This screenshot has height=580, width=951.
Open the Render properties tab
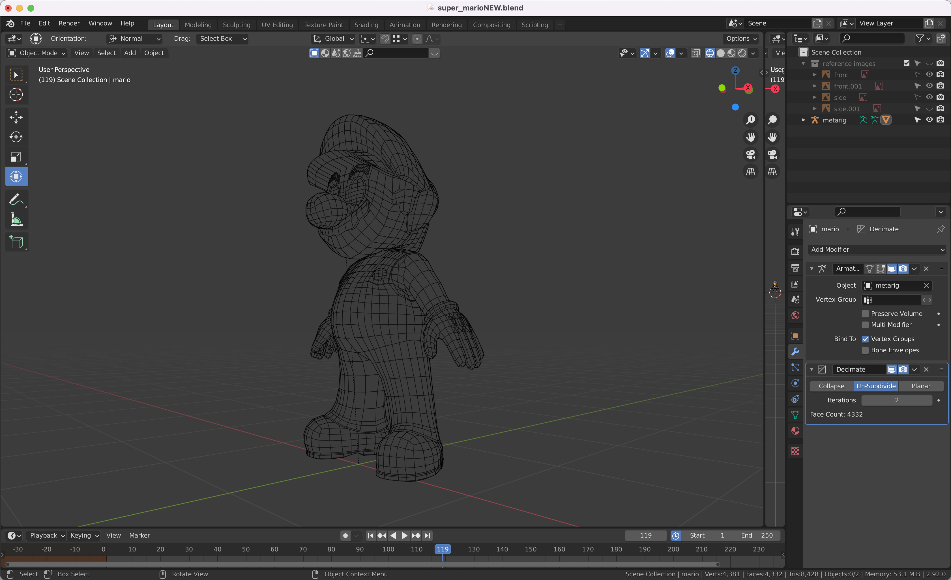pos(795,252)
